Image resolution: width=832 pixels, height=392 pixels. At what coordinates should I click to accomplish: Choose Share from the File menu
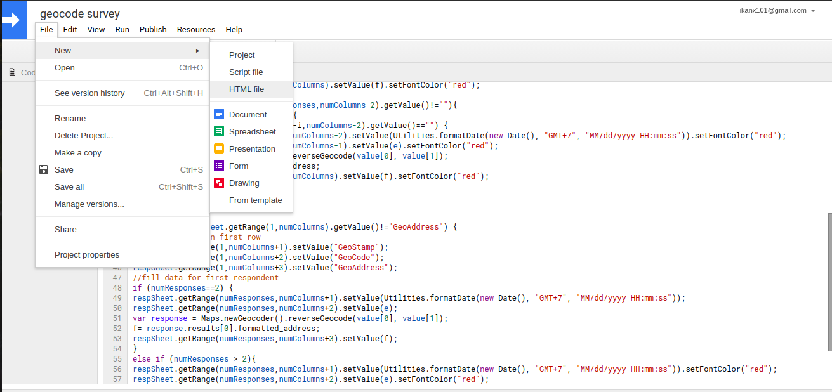click(122, 229)
